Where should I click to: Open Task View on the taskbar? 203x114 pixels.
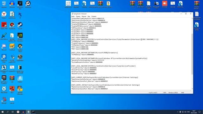13,112
